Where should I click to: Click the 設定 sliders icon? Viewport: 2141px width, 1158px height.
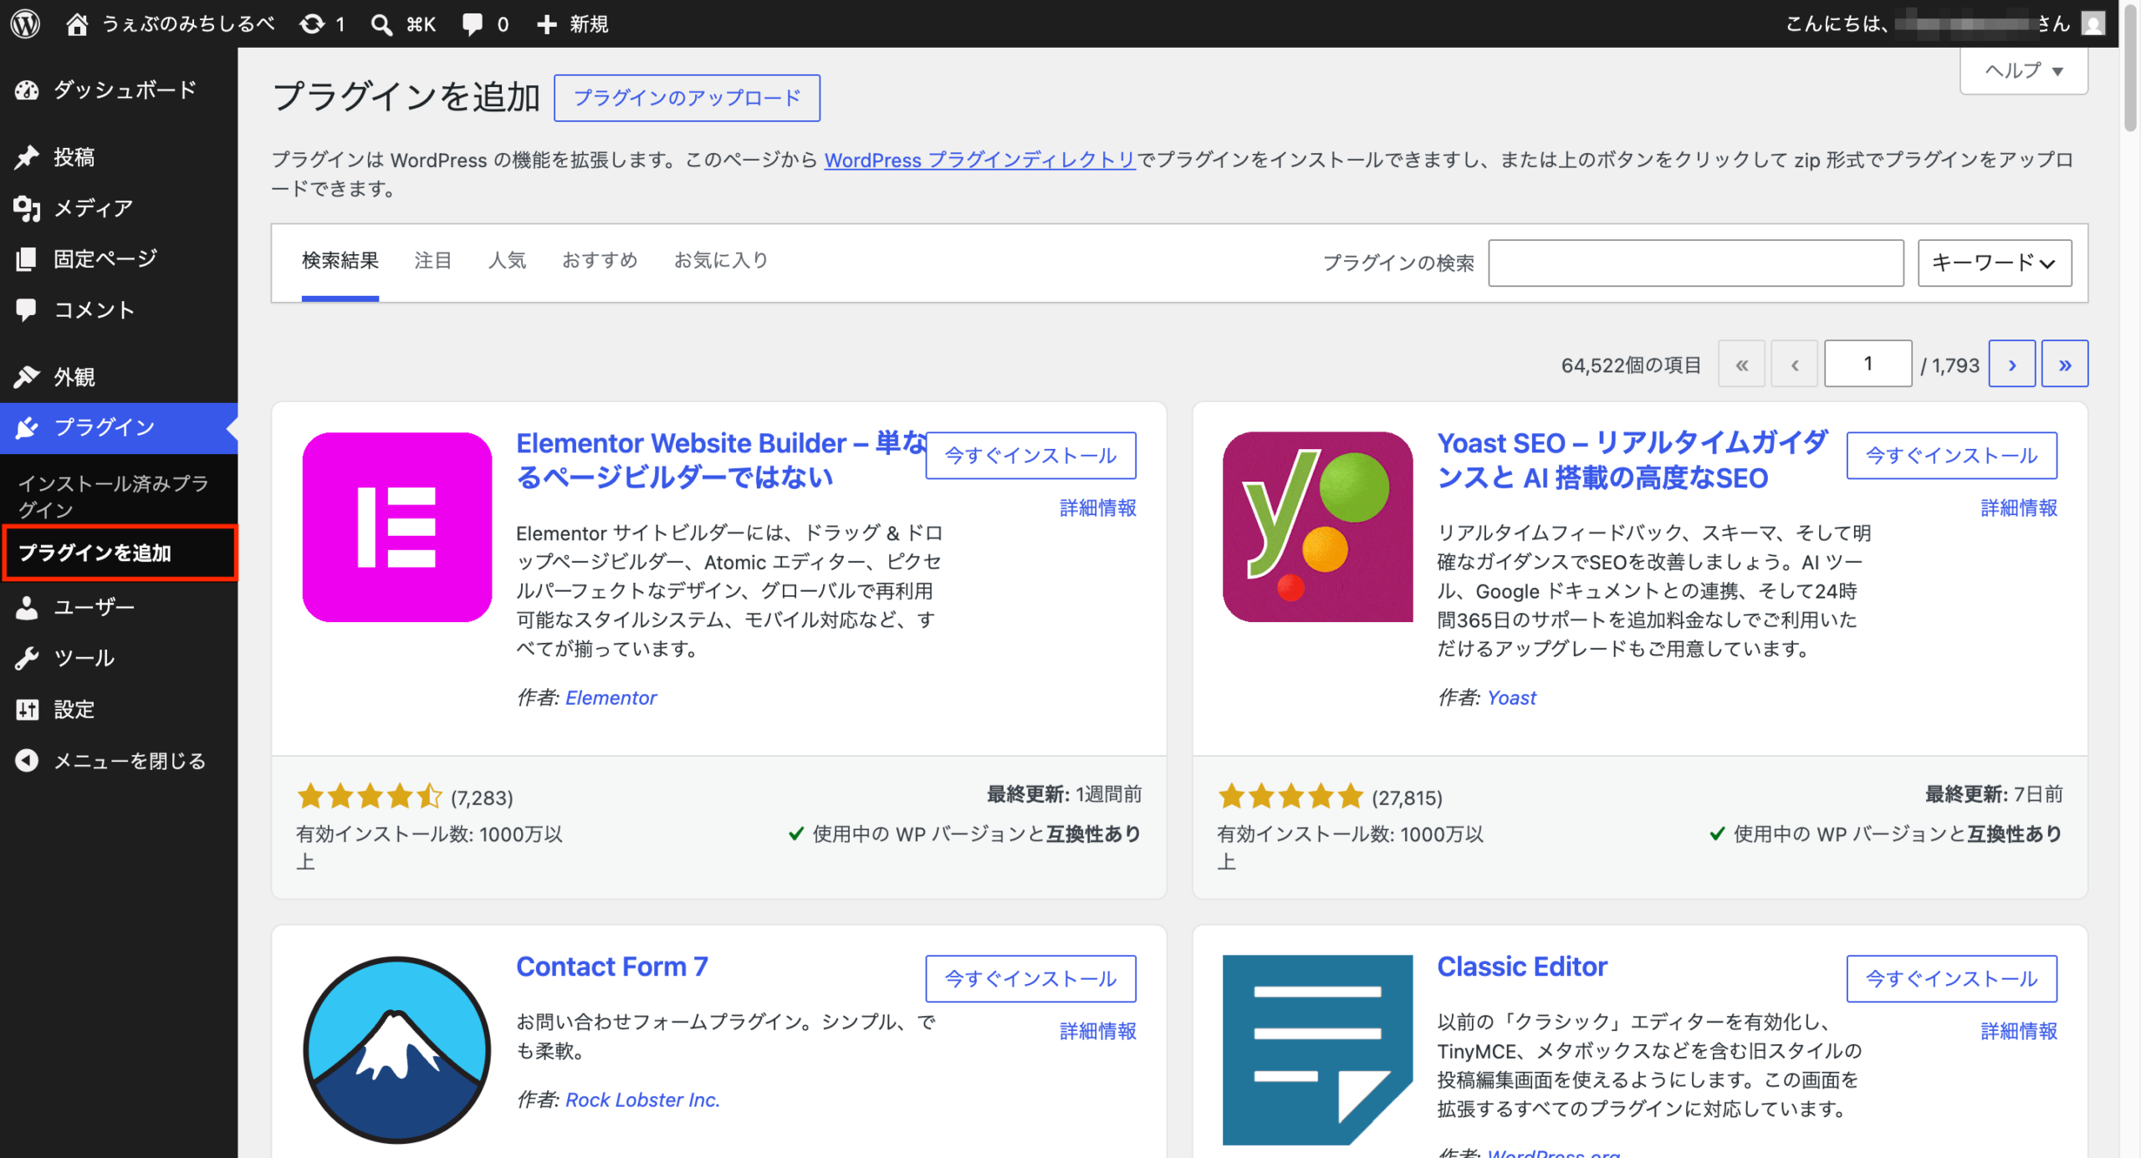click(27, 709)
